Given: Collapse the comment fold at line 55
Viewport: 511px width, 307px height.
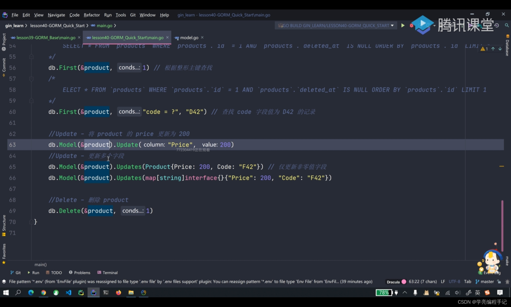Looking at the screenshot, I should tap(31, 57).
